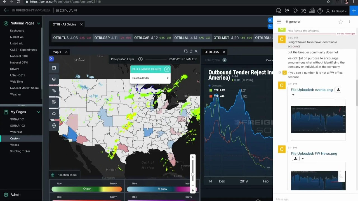Download the FW News.png uploaded file
Screen dimensions: 358x201
tap(295, 159)
